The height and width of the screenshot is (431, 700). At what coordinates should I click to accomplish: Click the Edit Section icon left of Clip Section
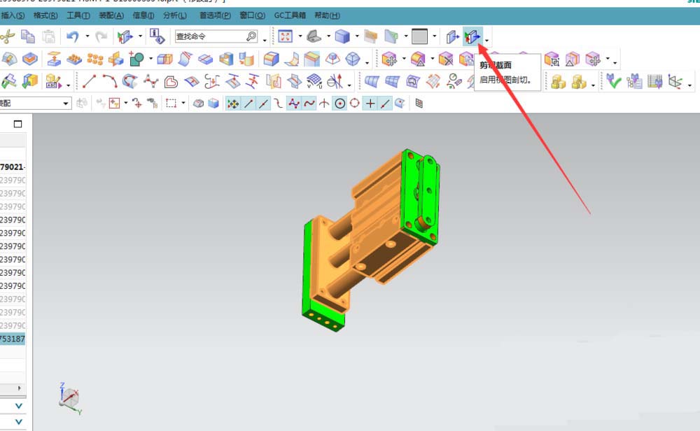coord(453,36)
